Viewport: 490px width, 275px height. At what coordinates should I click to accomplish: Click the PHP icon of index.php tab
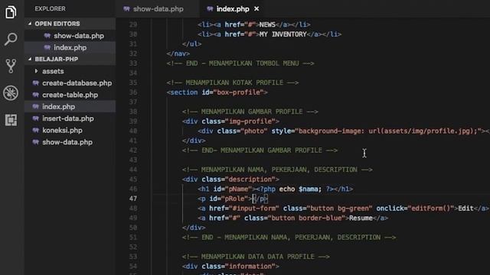[x=210, y=8]
